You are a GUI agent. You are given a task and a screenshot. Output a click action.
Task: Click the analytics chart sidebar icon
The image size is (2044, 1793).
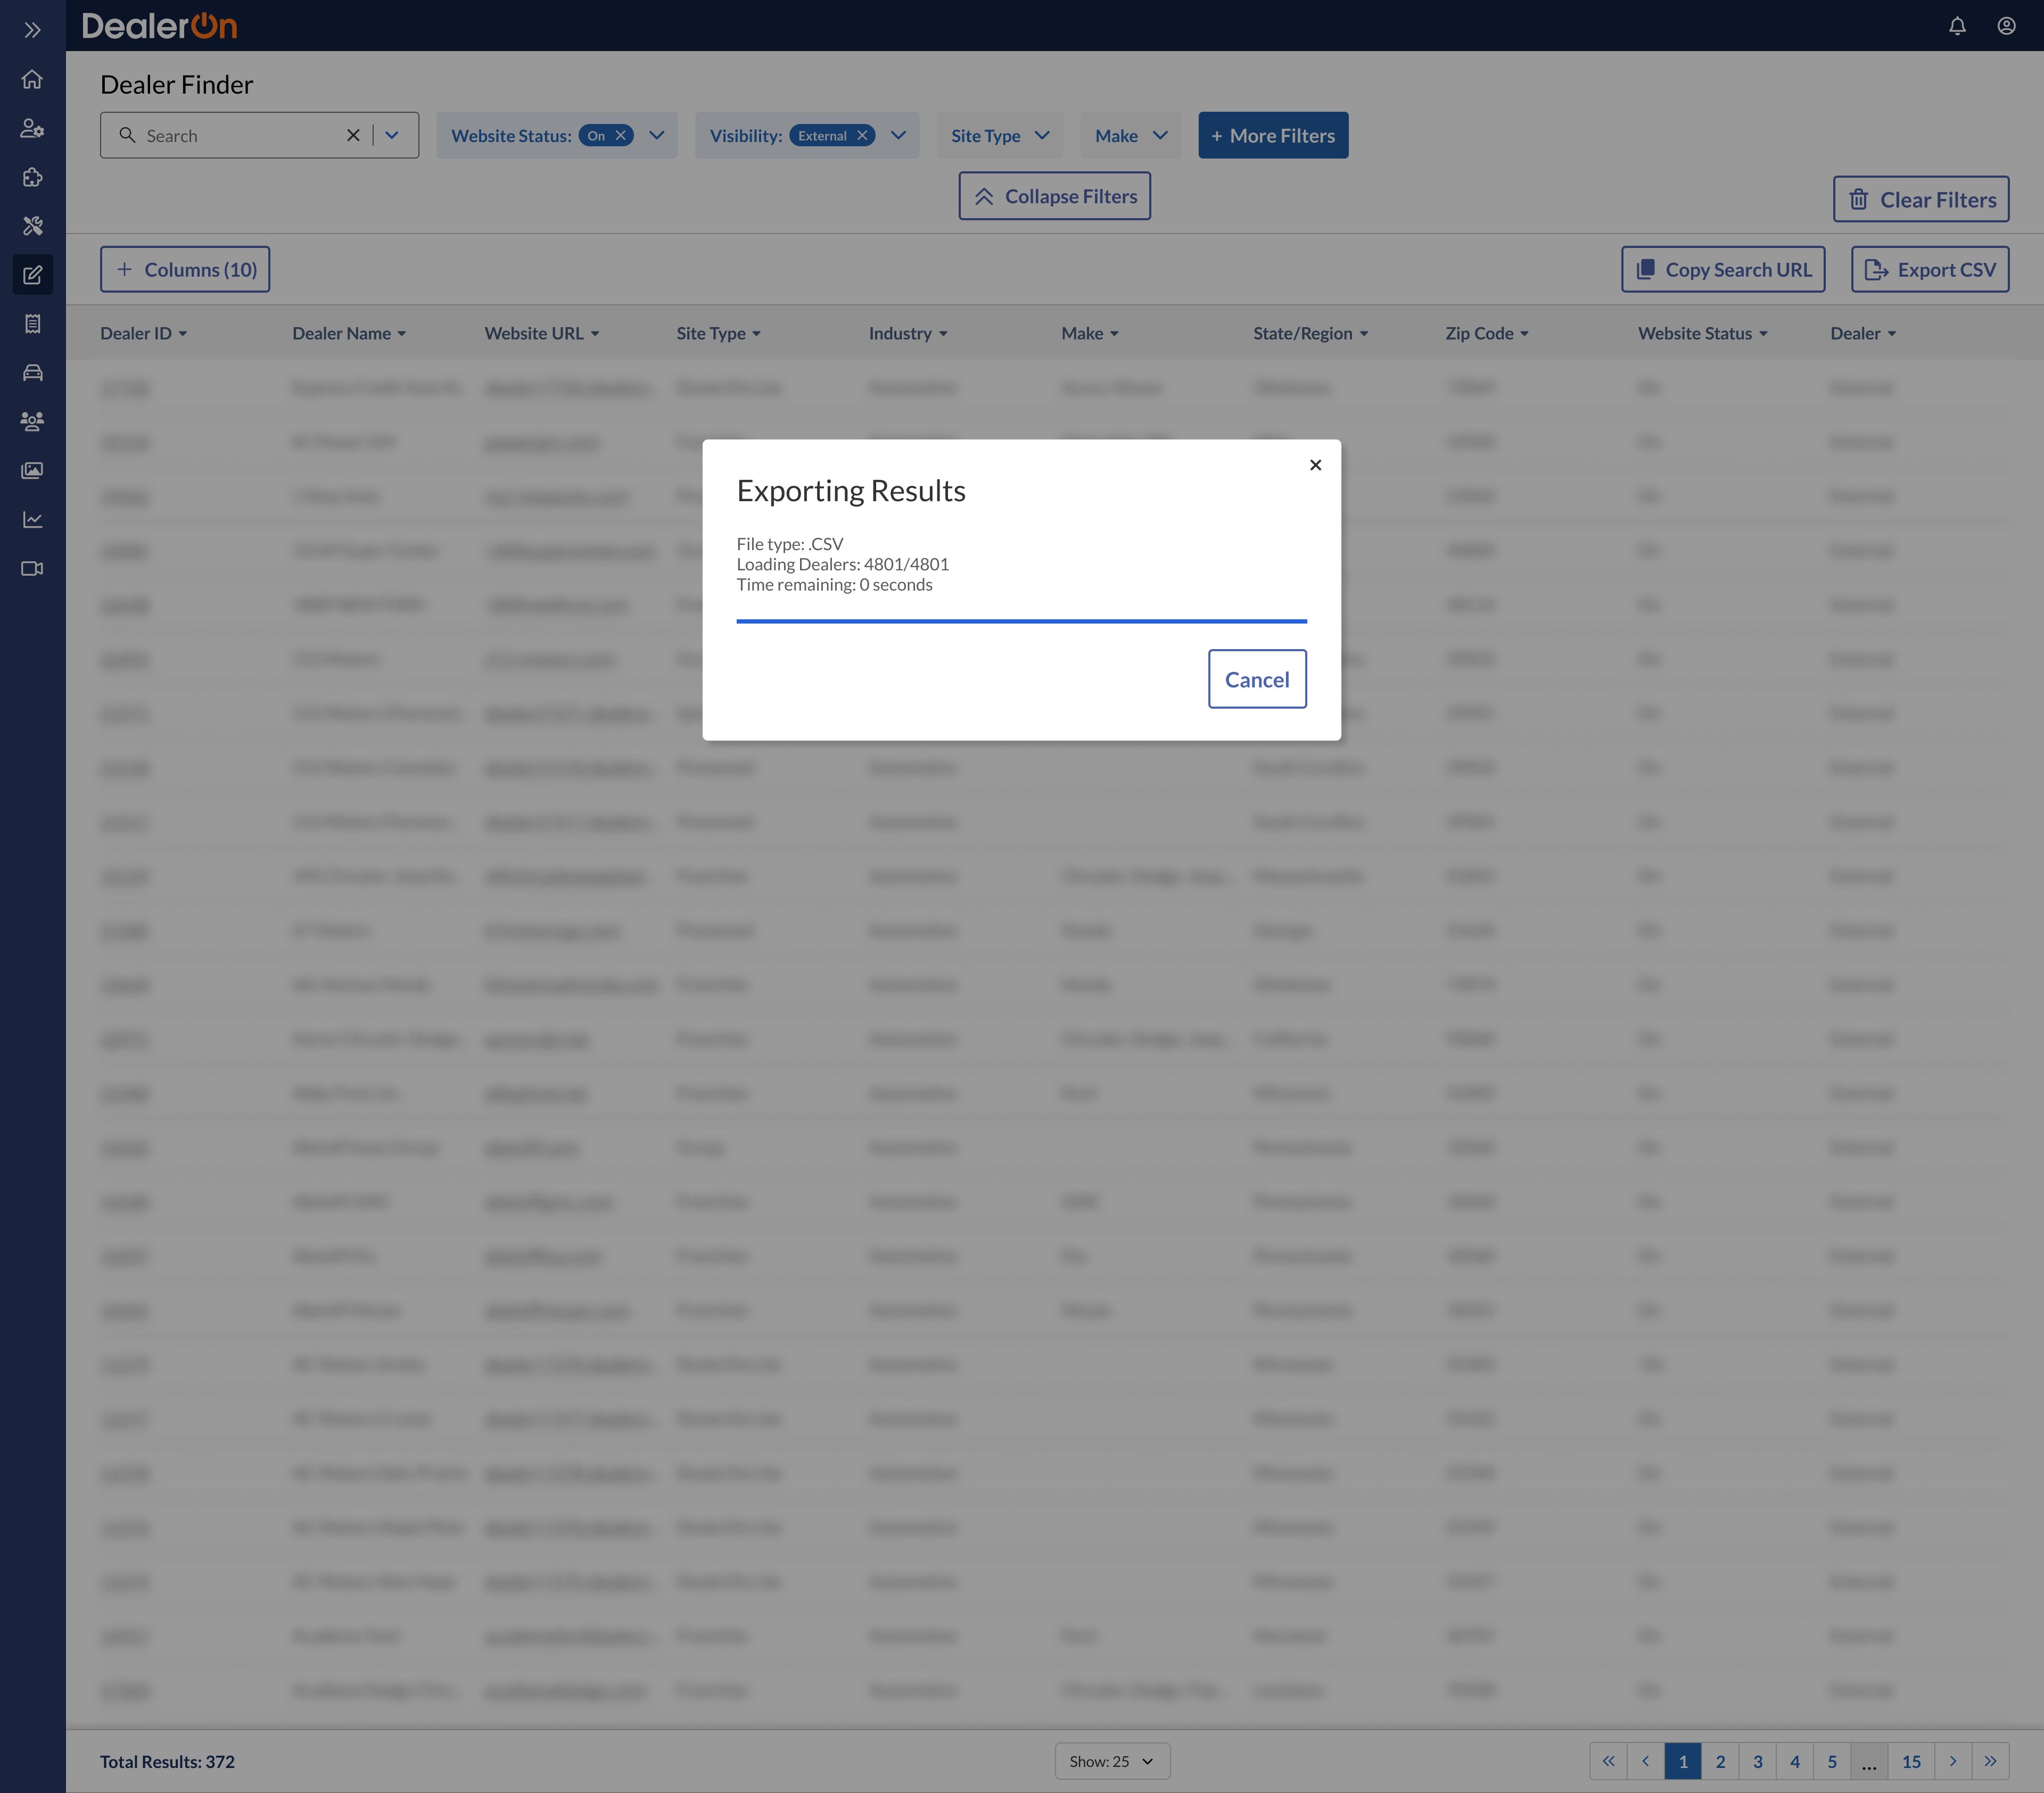pos(32,519)
